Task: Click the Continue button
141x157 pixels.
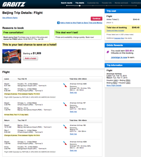Action: [x=96, y=19]
